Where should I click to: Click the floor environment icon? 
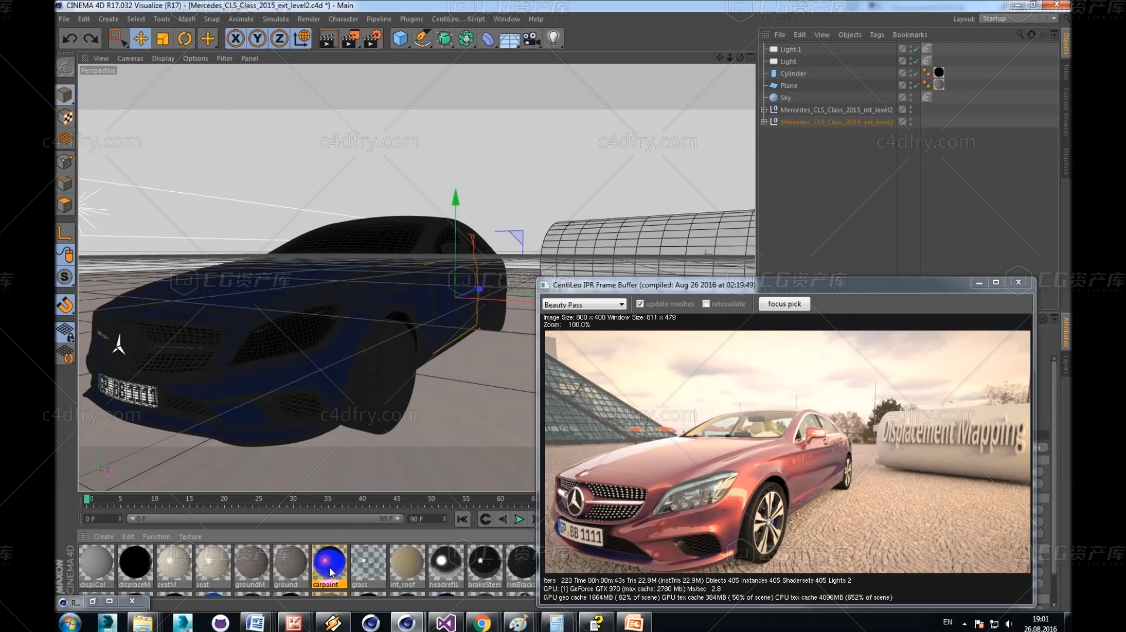coord(509,39)
